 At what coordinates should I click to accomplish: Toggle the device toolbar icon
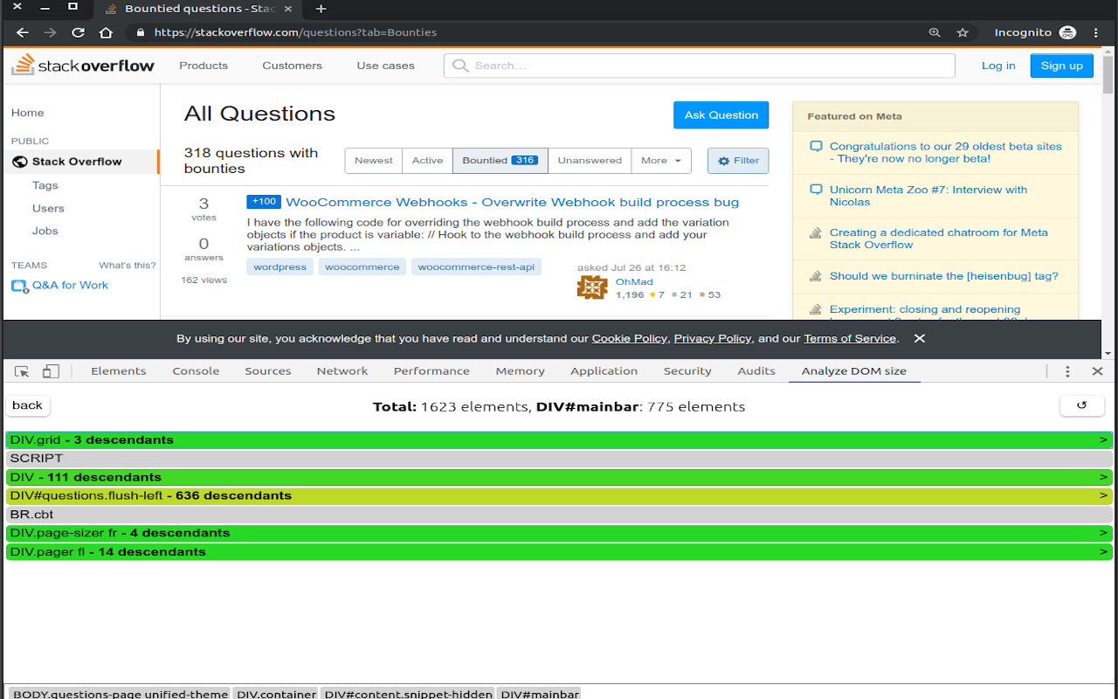tap(51, 371)
